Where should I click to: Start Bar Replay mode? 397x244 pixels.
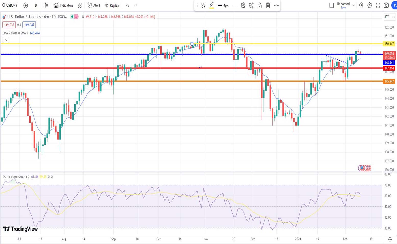click(112, 5)
